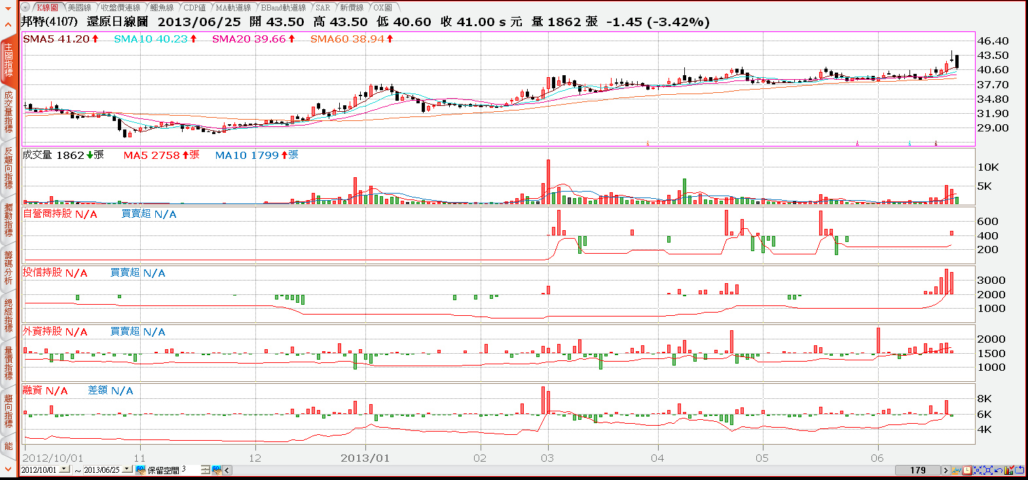Select 量價指標 sidebar tab
This screenshot has height=480, width=1028.
8,363
